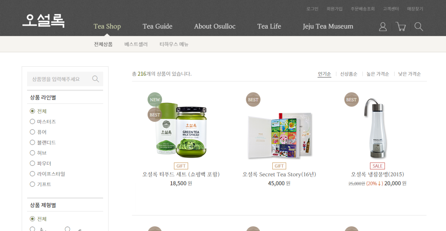This screenshot has width=446, height=231.
Task: Sort products by 신상품순
Action: coord(349,74)
